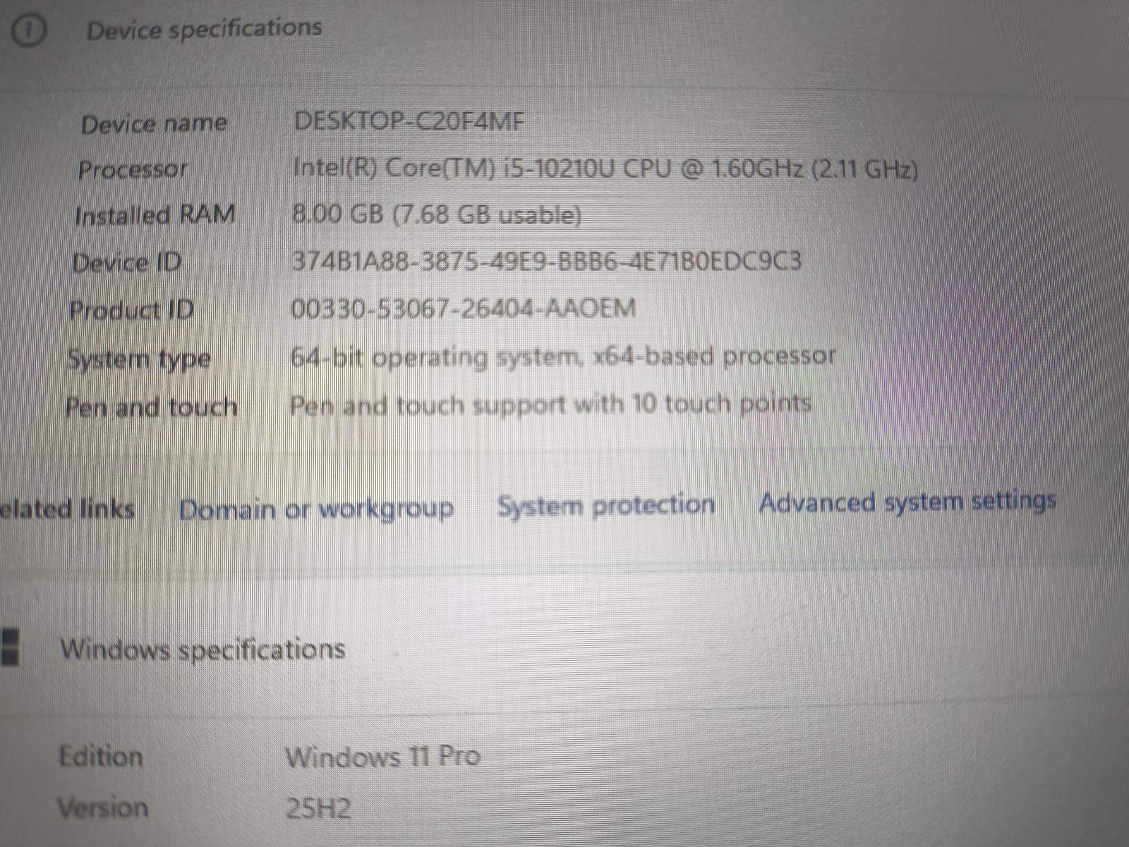Open the System protection link

tap(606, 505)
